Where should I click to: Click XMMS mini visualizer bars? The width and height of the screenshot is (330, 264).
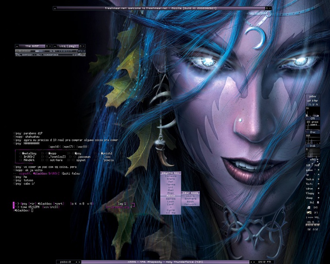coord(40,51)
